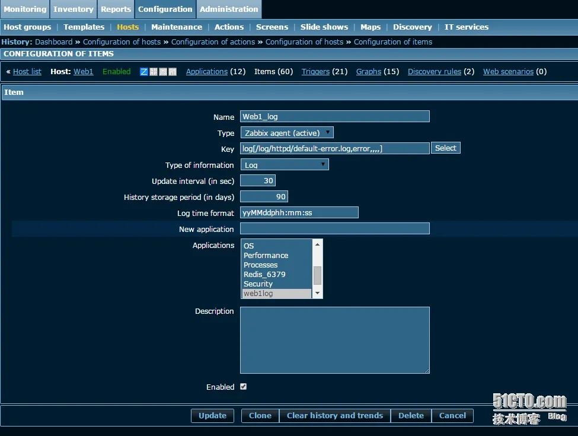The width and height of the screenshot is (578, 436).
Task: Open Triggers (21) link
Action: point(315,72)
